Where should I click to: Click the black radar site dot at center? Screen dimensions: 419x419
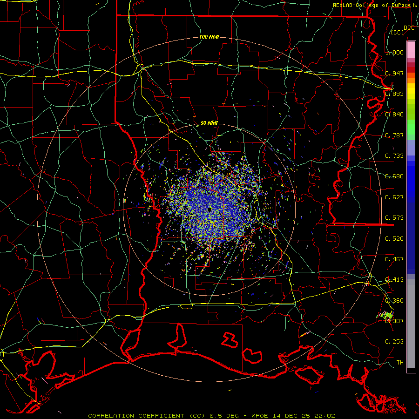209,209
